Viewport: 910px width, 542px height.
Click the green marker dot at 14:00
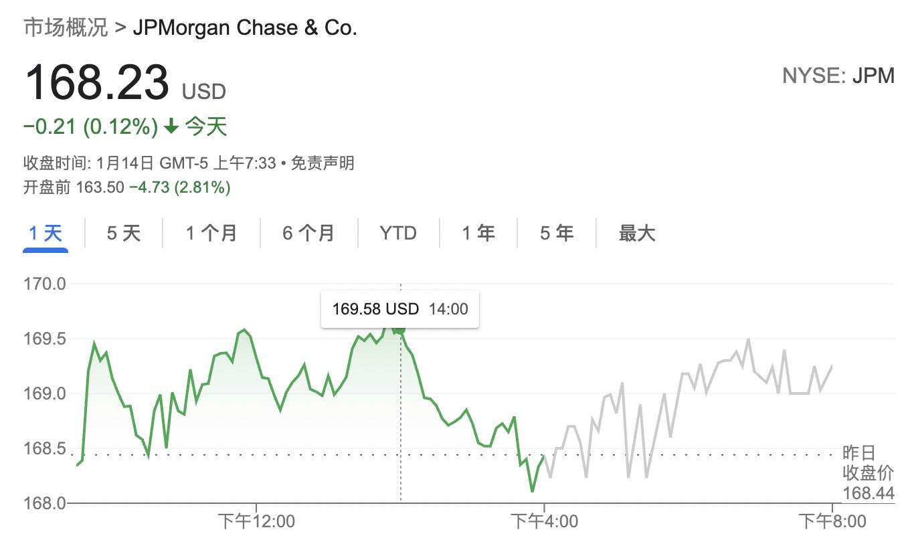(x=400, y=329)
